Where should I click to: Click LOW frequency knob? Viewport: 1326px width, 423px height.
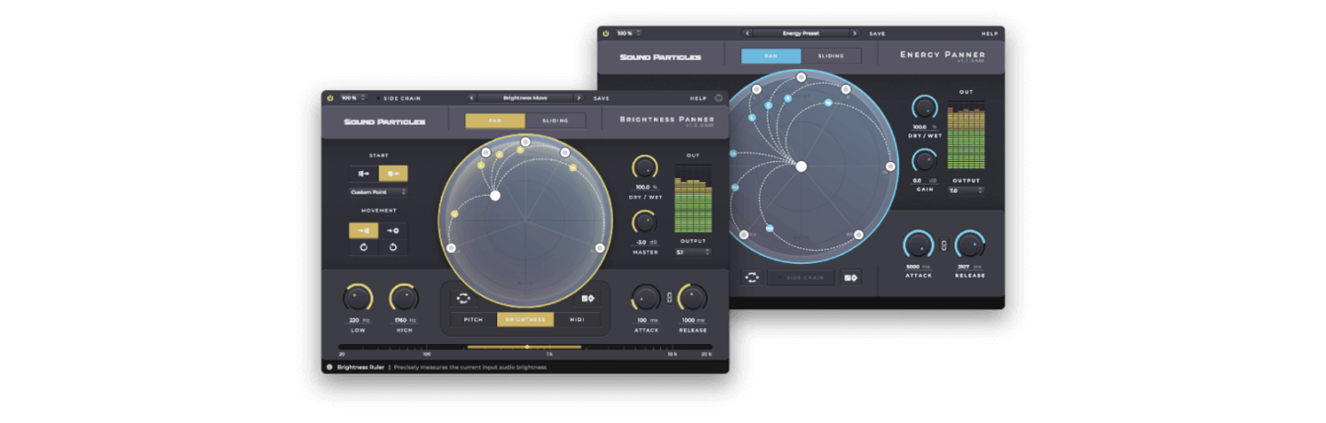click(358, 298)
